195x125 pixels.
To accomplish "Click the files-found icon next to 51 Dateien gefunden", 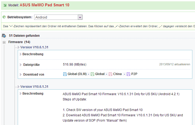I will point(4,36).
